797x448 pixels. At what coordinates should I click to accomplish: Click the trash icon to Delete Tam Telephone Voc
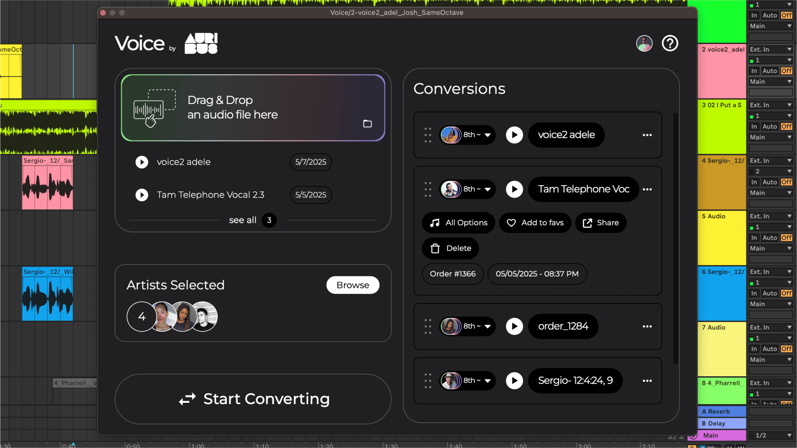pos(435,248)
